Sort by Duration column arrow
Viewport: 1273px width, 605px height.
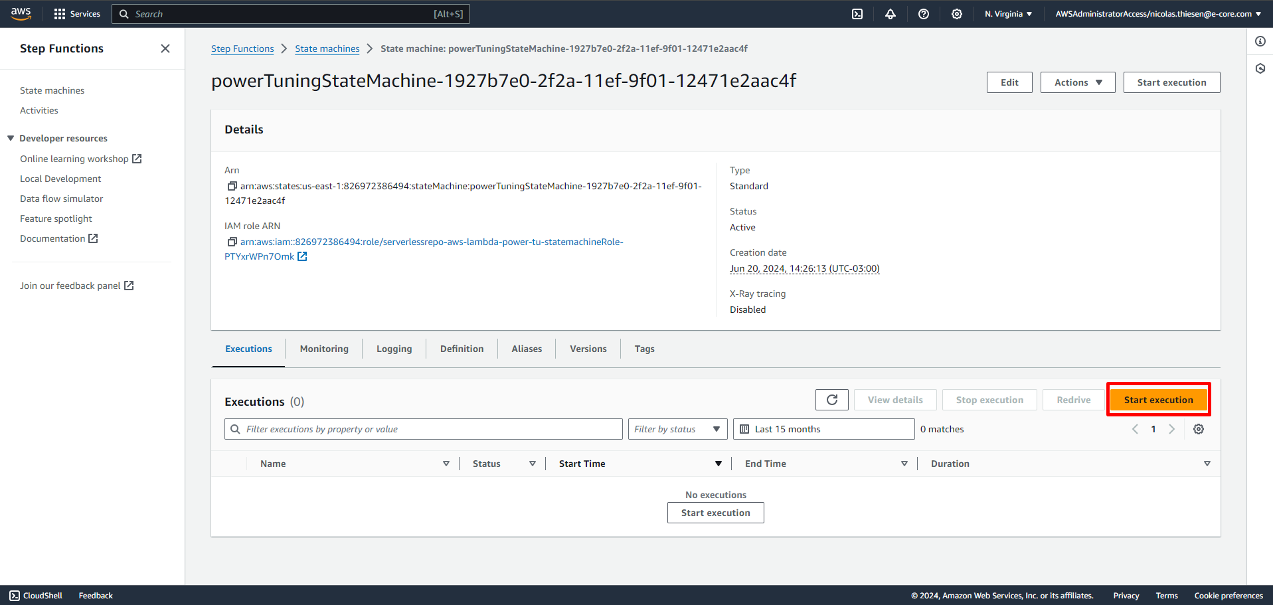(x=1207, y=464)
